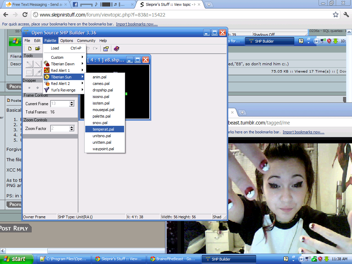The image size is (352, 264).
Task: Expand the Yuri's Revenge palette submenu
Action: (64, 90)
